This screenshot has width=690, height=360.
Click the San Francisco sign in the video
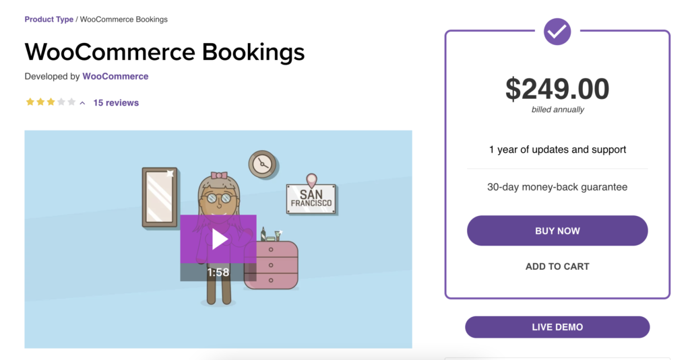(x=311, y=199)
